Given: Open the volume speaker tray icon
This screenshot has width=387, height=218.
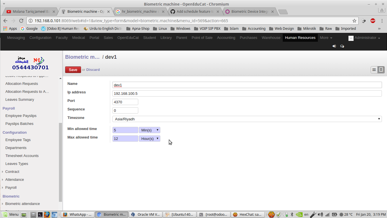Looking at the screenshot, I should click(x=320, y=215).
